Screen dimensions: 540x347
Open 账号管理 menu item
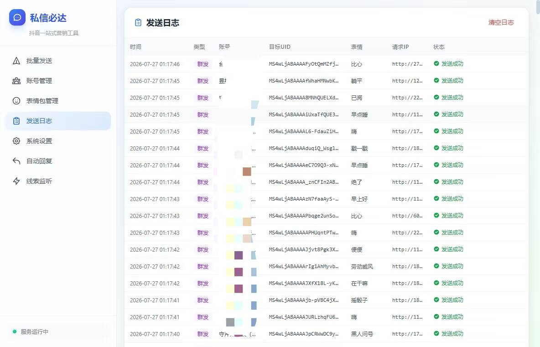(x=58, y=81)
